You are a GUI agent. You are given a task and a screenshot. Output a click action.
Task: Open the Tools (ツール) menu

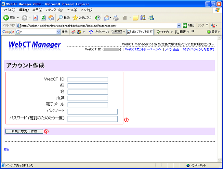72,10
